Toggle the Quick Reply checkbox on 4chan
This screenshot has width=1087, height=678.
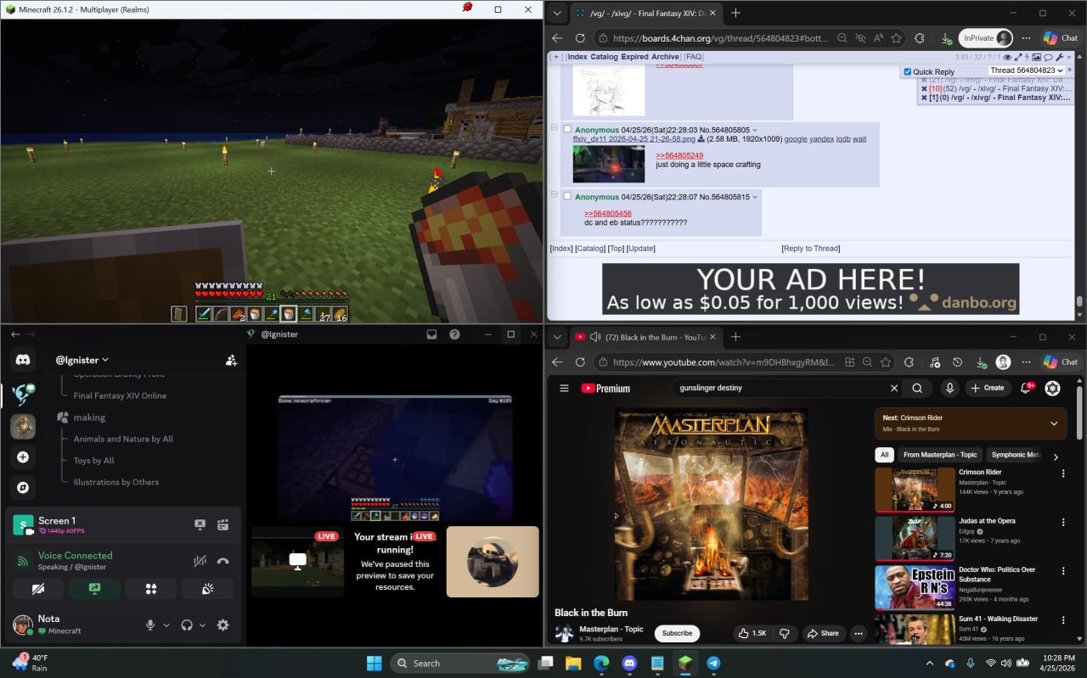click(x=908, y=72)
